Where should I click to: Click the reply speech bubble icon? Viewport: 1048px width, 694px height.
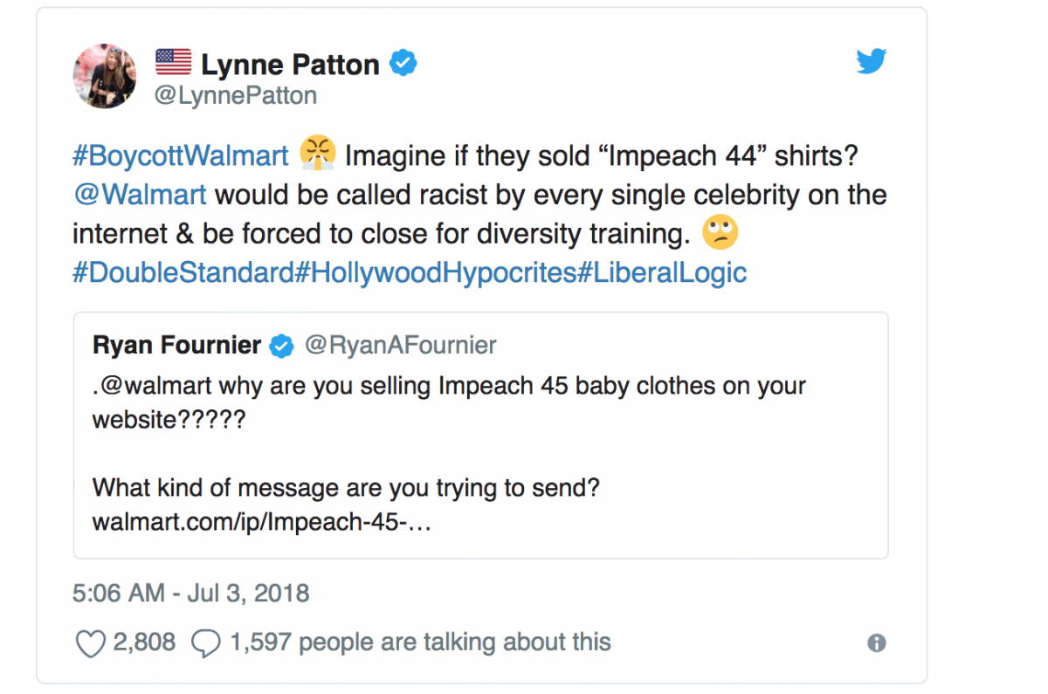click(x=205, y=644)
